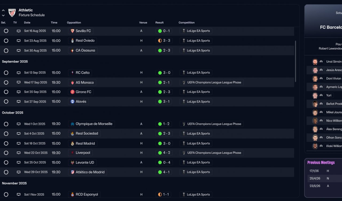Select the Alavés fixture radio button
Image resolution: width=342 pixels, height=201 pixels.
pos(6,102)
